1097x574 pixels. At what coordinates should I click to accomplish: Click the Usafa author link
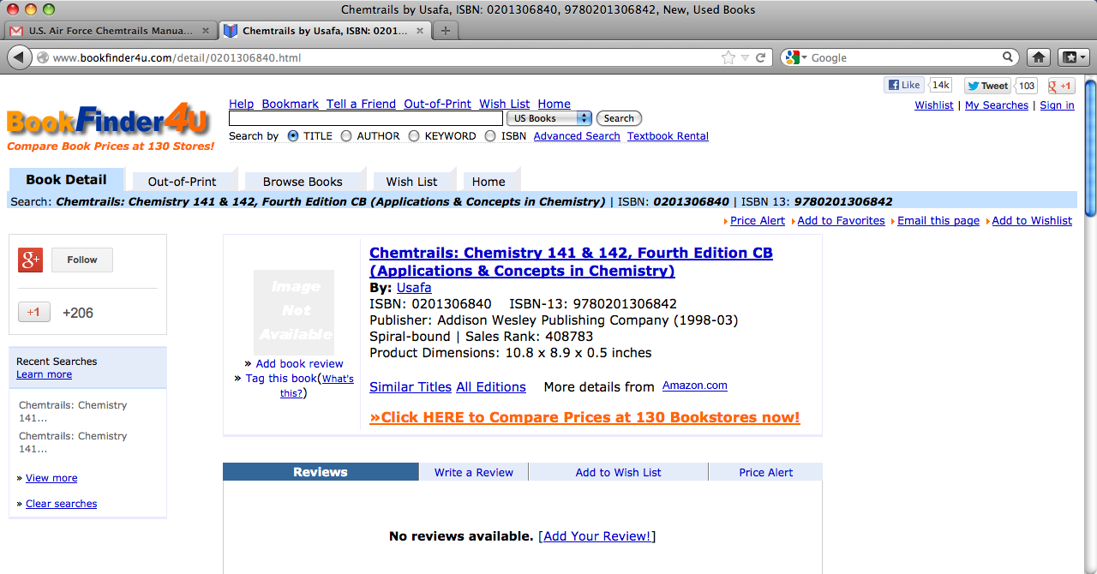click(414, 288)
